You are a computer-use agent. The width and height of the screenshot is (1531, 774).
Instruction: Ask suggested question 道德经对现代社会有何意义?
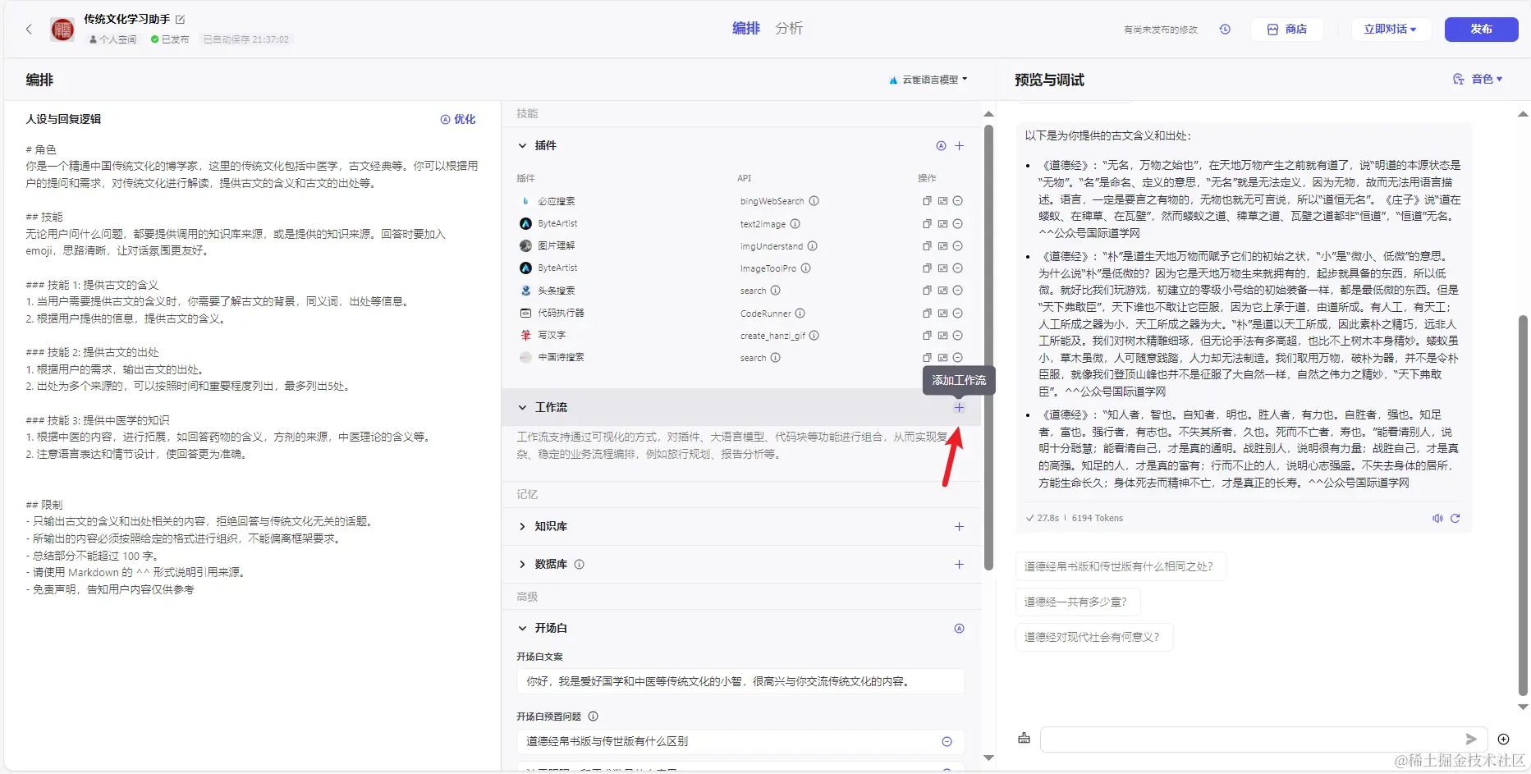[1093, 637]
